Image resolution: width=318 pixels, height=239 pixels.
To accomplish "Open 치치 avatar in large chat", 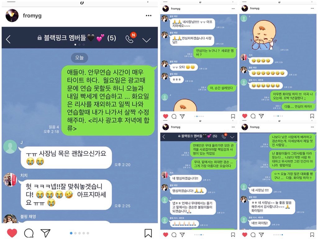I will (10, 180).
